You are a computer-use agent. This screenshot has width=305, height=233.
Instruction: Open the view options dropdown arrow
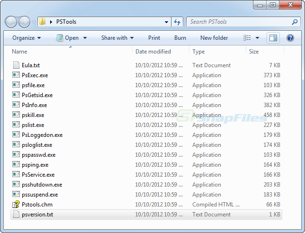click(257, 38)
